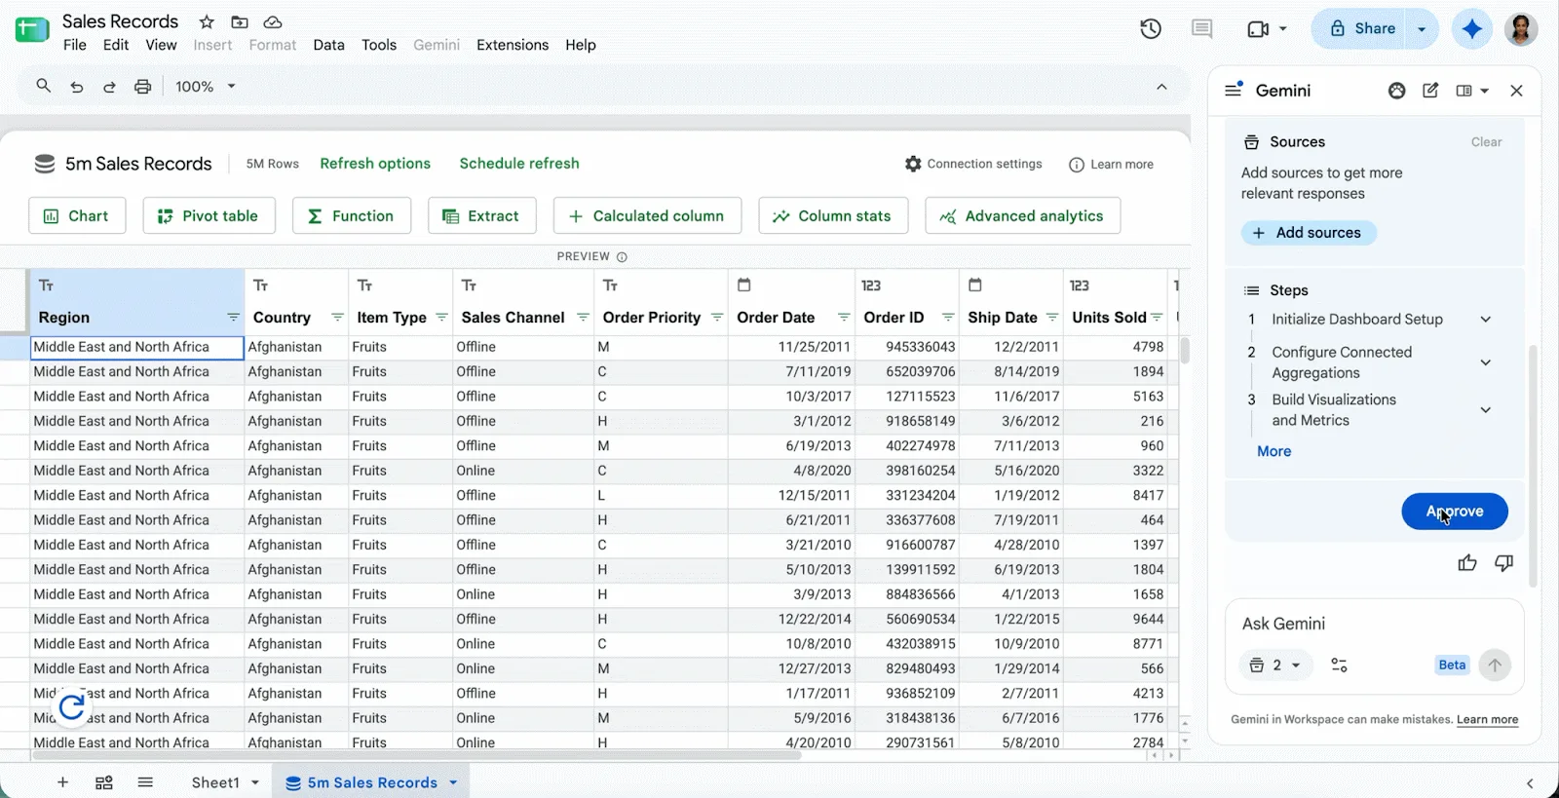1559x798 pixels.
Task: Click the Ask Gemini input field
Action: pos(1374,624)
